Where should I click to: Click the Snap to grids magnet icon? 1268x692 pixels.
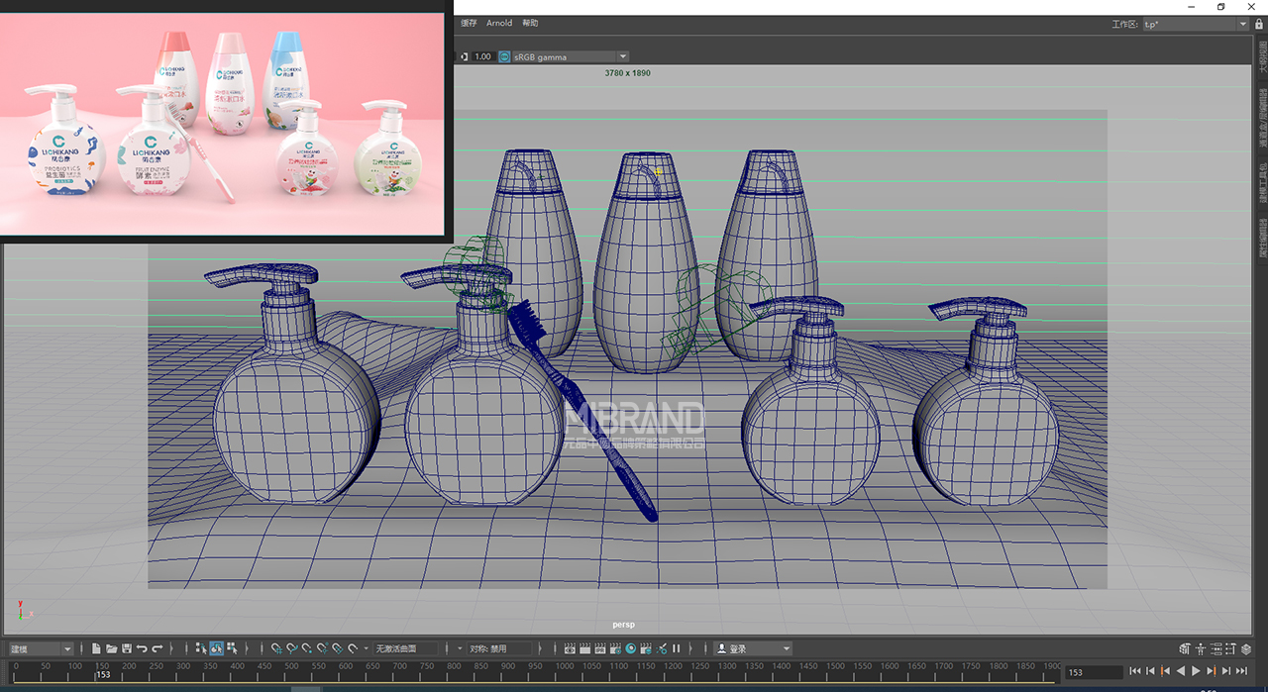pyautogui.click(x=277, y=648)
